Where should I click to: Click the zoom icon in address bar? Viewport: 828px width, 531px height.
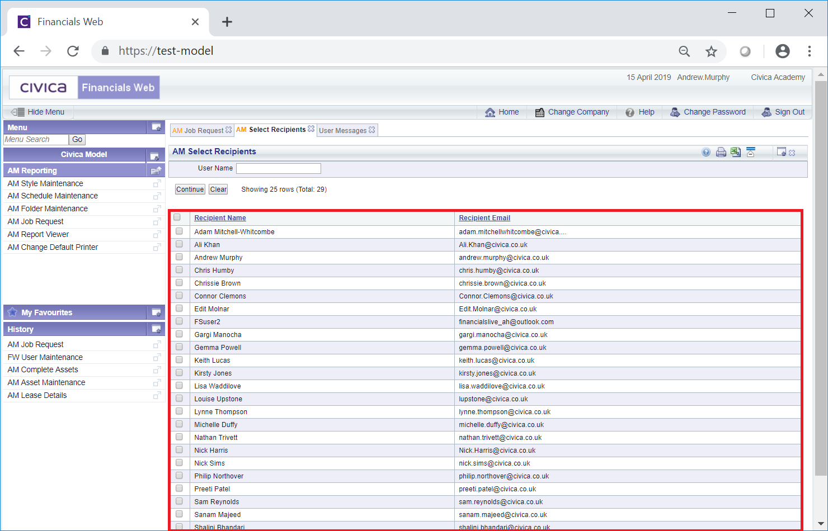(684, 51)
